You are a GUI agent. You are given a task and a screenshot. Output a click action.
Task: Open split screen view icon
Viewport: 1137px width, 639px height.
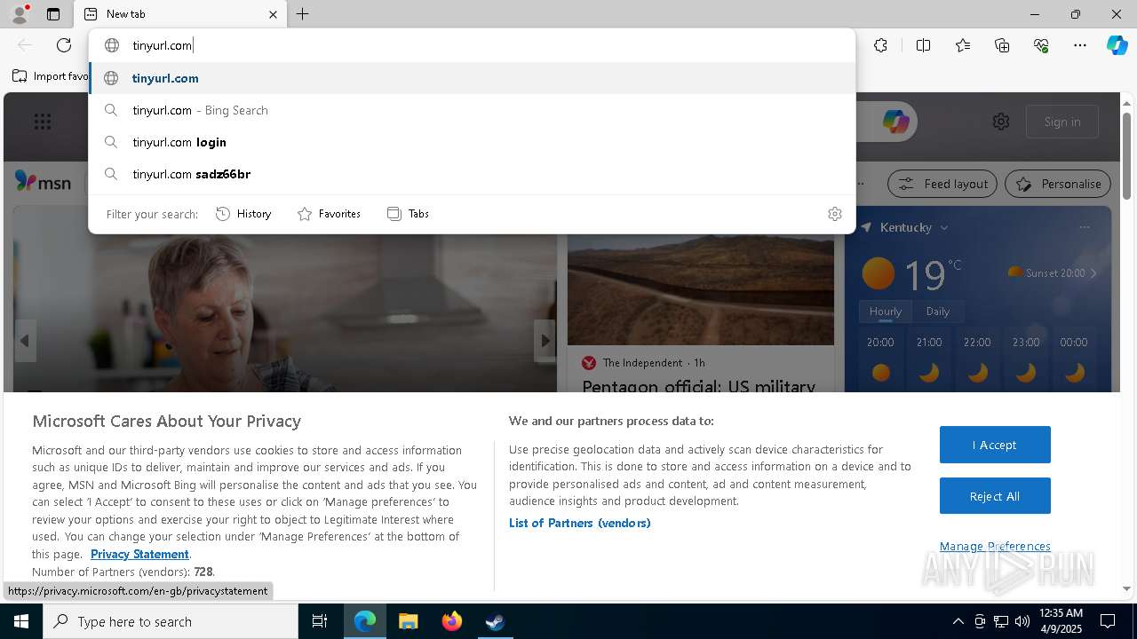pos(923,45)
